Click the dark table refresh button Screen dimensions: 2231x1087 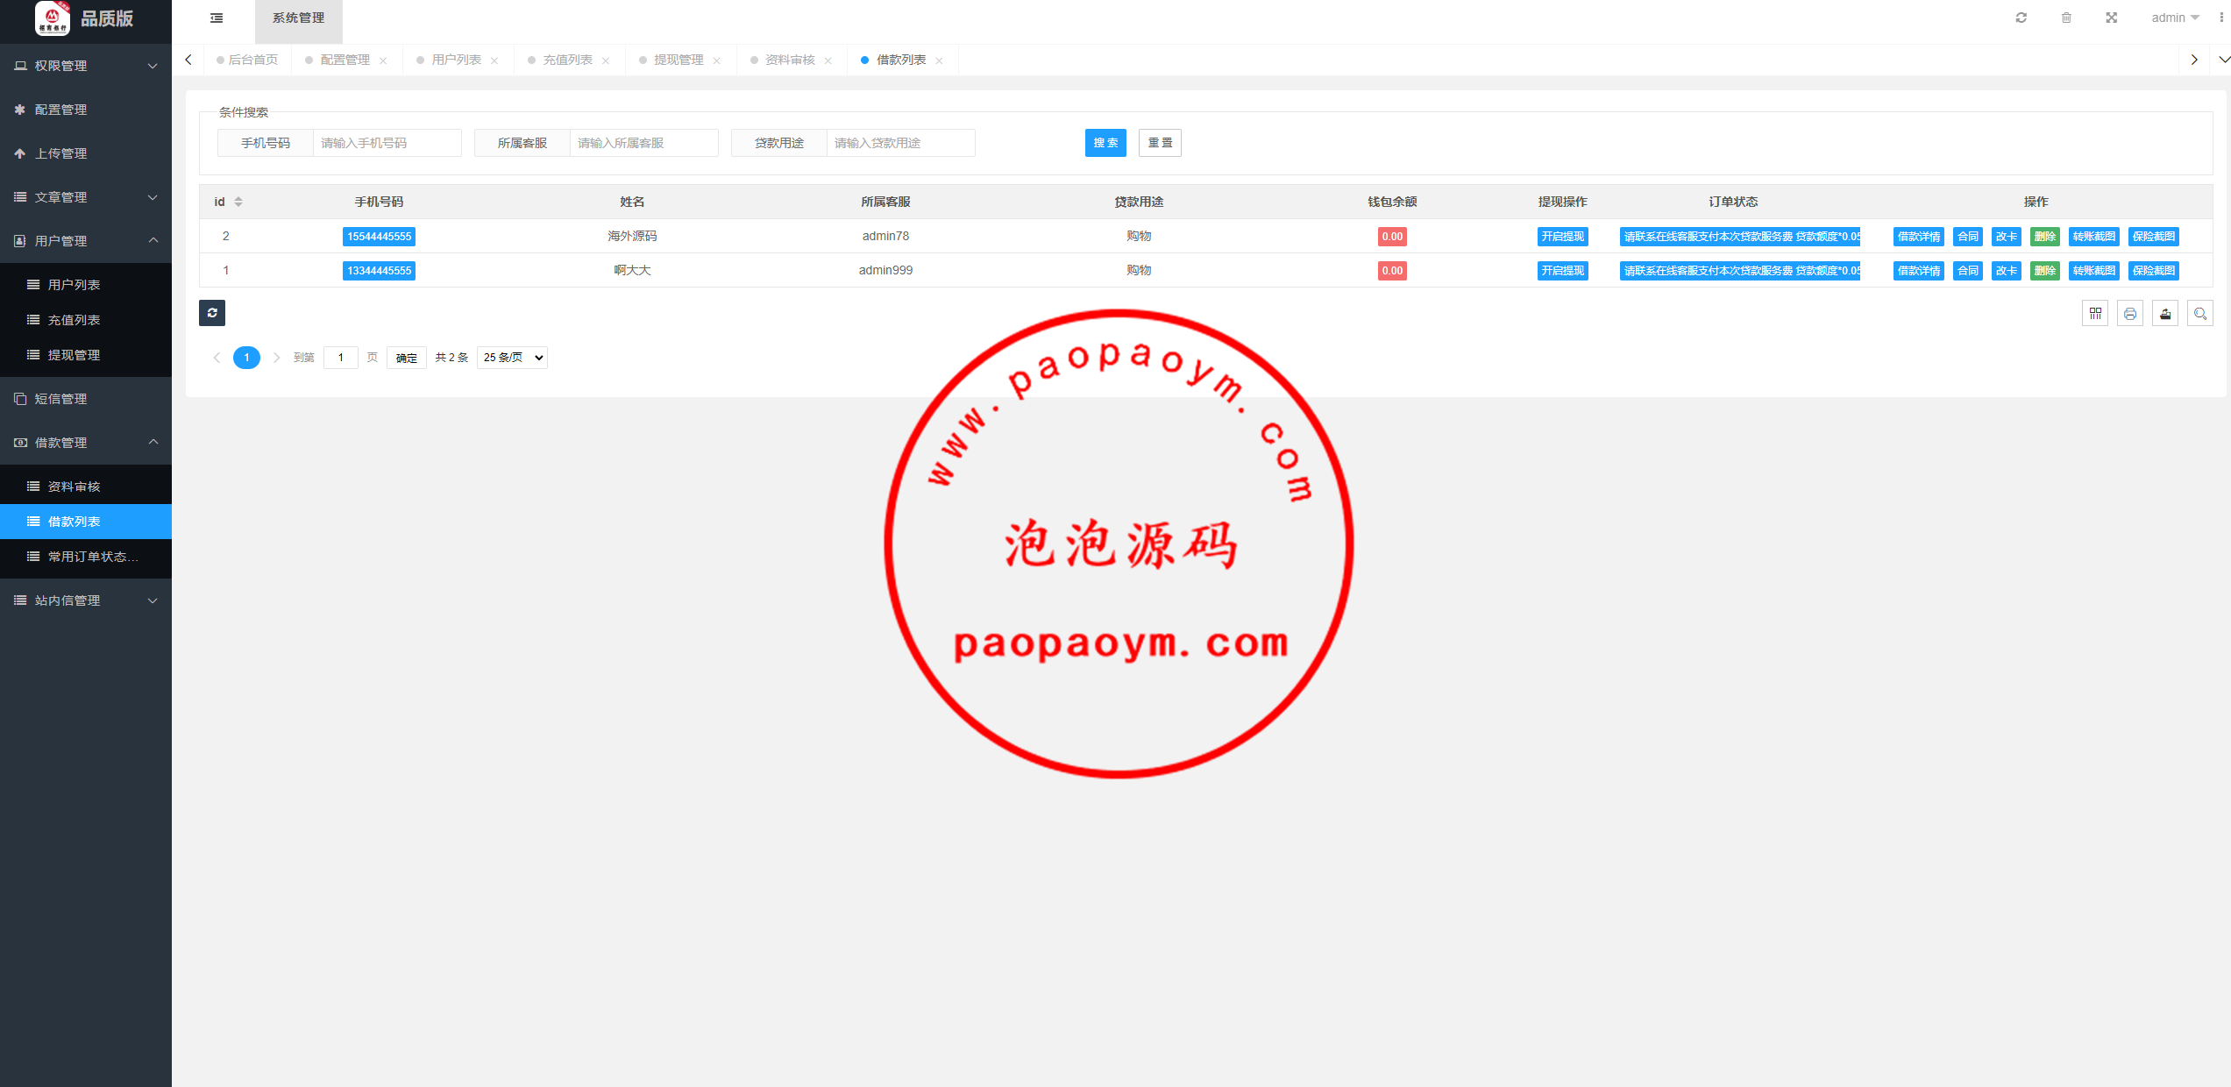click(212, 313)
